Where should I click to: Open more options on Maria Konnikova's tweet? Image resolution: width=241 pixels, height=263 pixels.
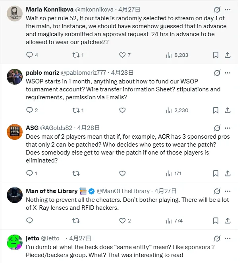point(228,10)
